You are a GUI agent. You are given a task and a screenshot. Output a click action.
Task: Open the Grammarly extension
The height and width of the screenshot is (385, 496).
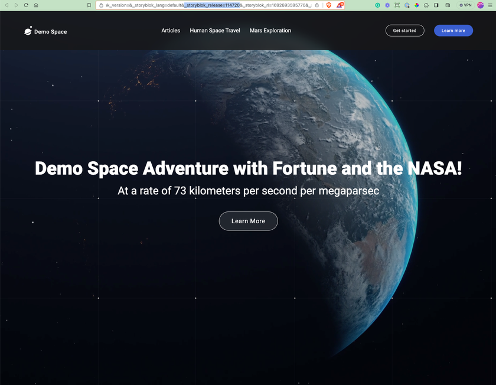pyautogui.click(x=377, y=5)
